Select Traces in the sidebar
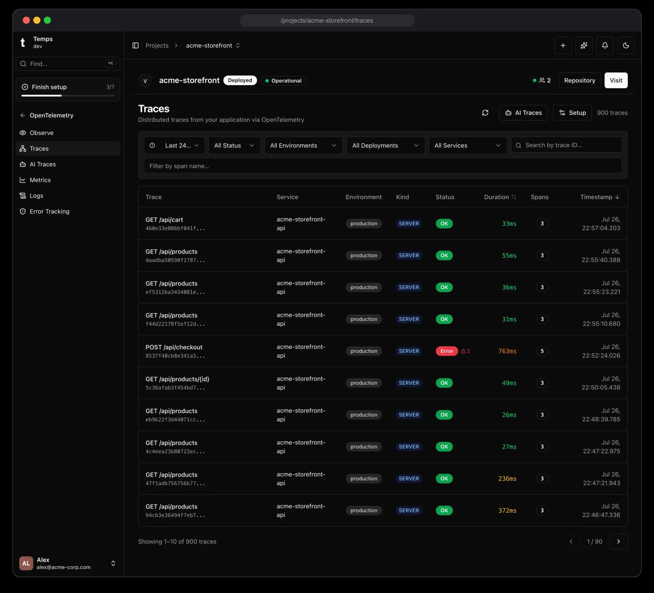The width and height of the screenshot is (654, 593). [x=68, y=148]
